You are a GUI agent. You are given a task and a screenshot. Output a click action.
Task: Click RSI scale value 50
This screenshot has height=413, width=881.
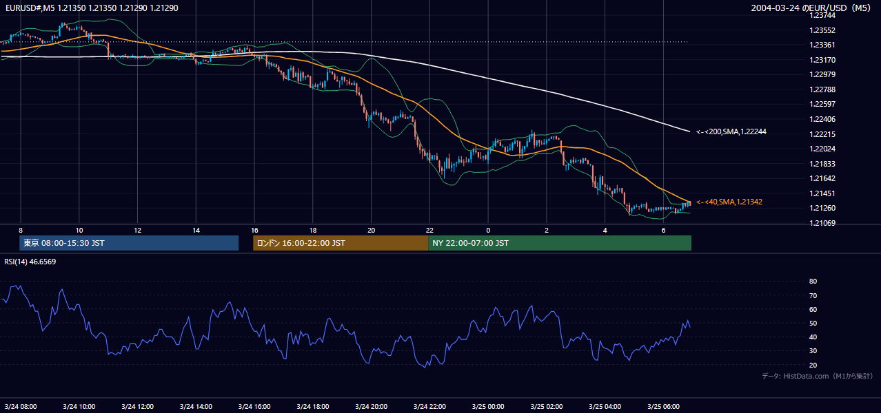(813, 323)
